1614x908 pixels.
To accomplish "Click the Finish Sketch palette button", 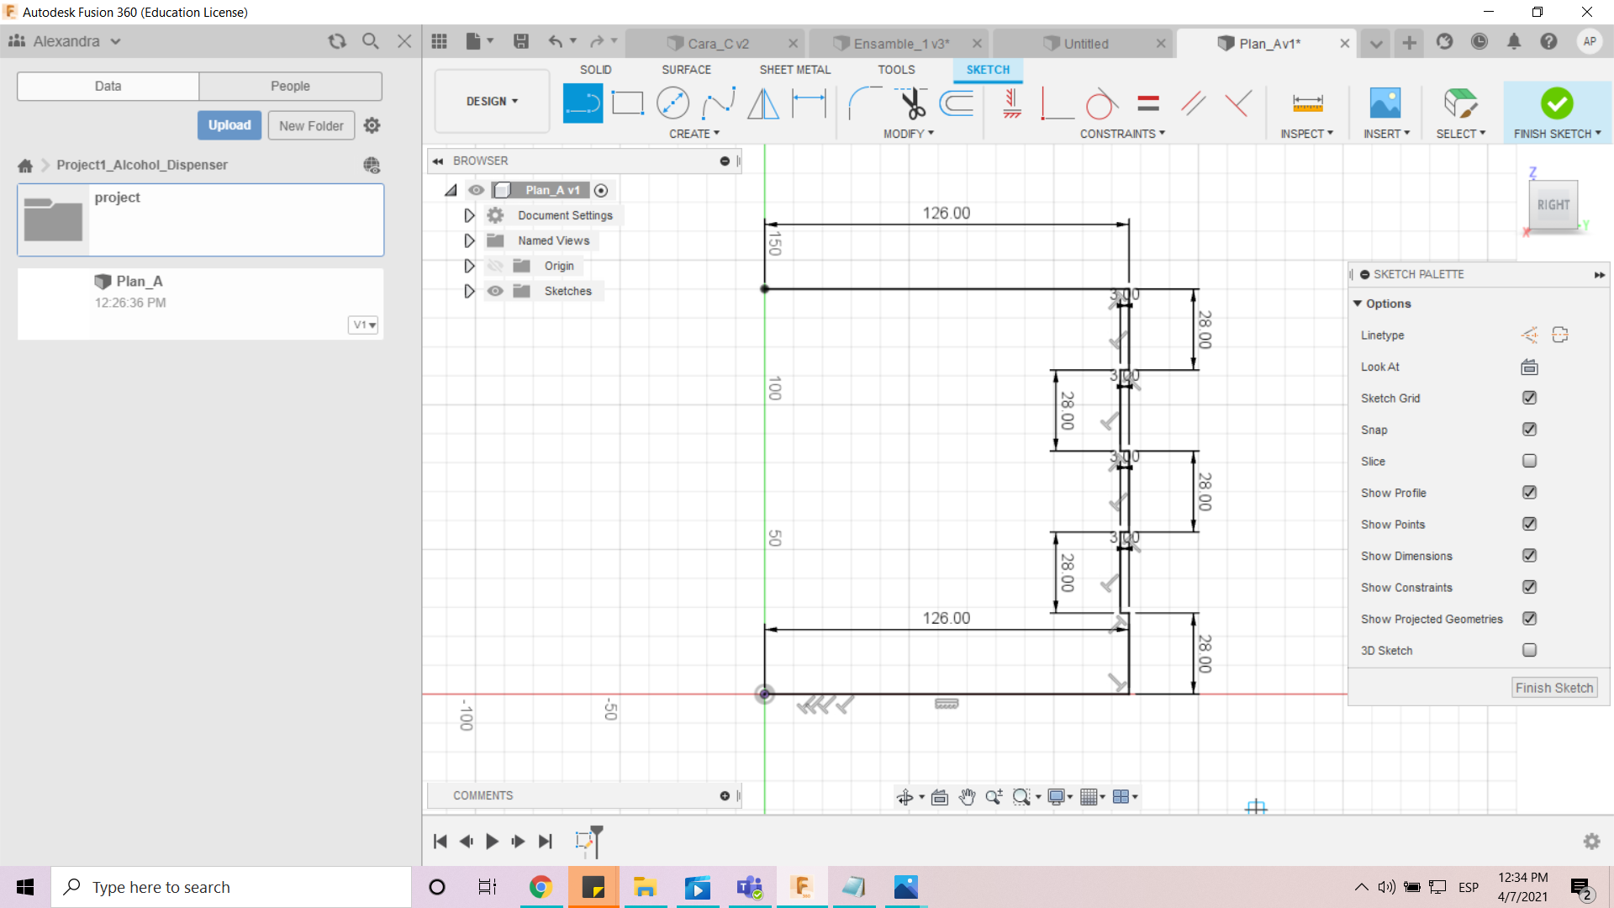I will coord(1553,688).
